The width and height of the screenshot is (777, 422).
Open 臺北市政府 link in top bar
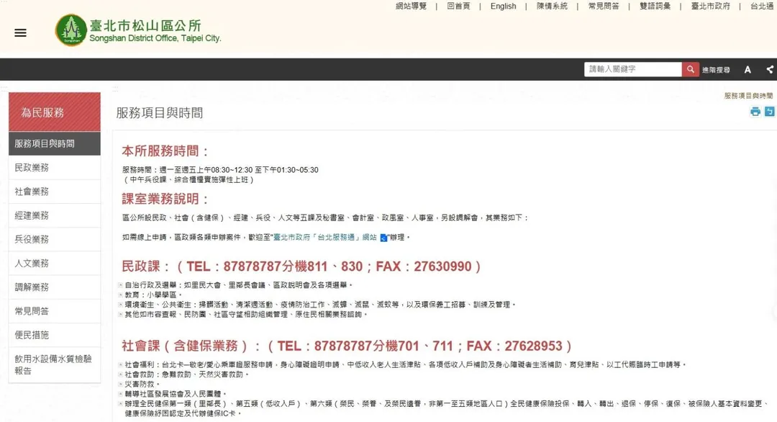[x=710, y=6]
